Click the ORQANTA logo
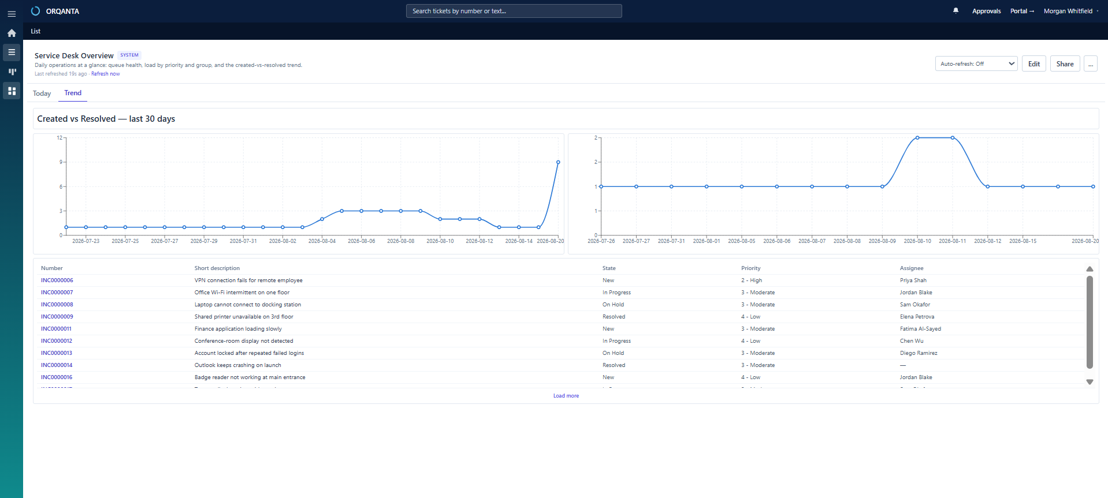 point(55,11)
